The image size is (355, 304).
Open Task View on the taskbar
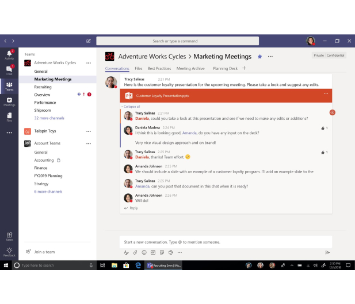tap(102, 265)
